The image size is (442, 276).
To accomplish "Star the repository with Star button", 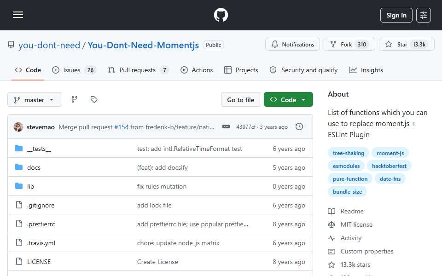I will click(x=407, y=45).
